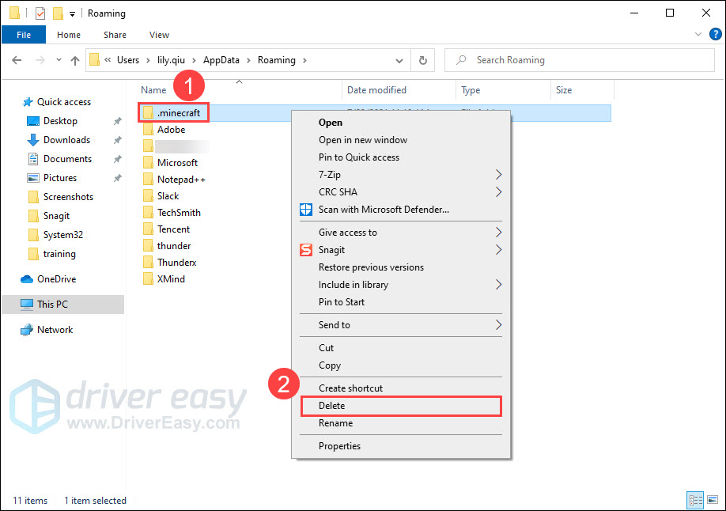Click the Back navigation arrow
726x511 pixels.
[17, 60]
